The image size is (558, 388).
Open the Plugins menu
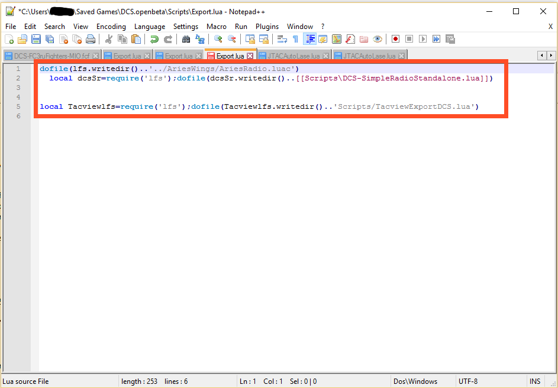267,27
